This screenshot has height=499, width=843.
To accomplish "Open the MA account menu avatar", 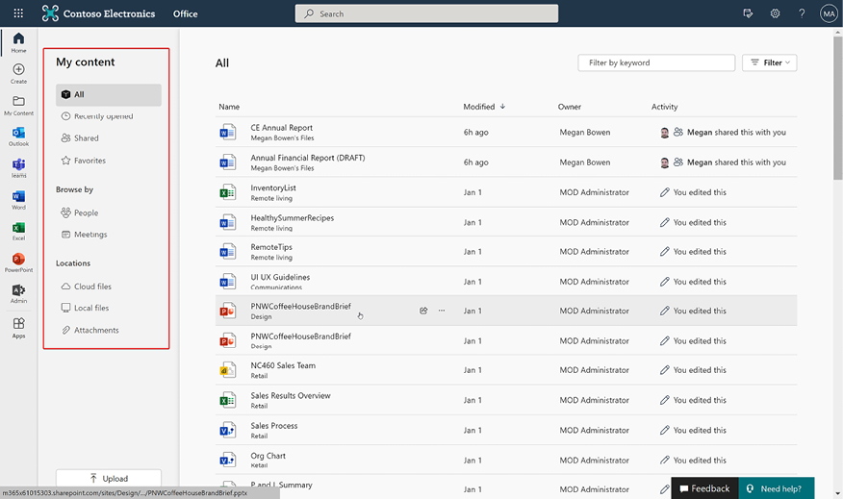I will tap(829, 13).
